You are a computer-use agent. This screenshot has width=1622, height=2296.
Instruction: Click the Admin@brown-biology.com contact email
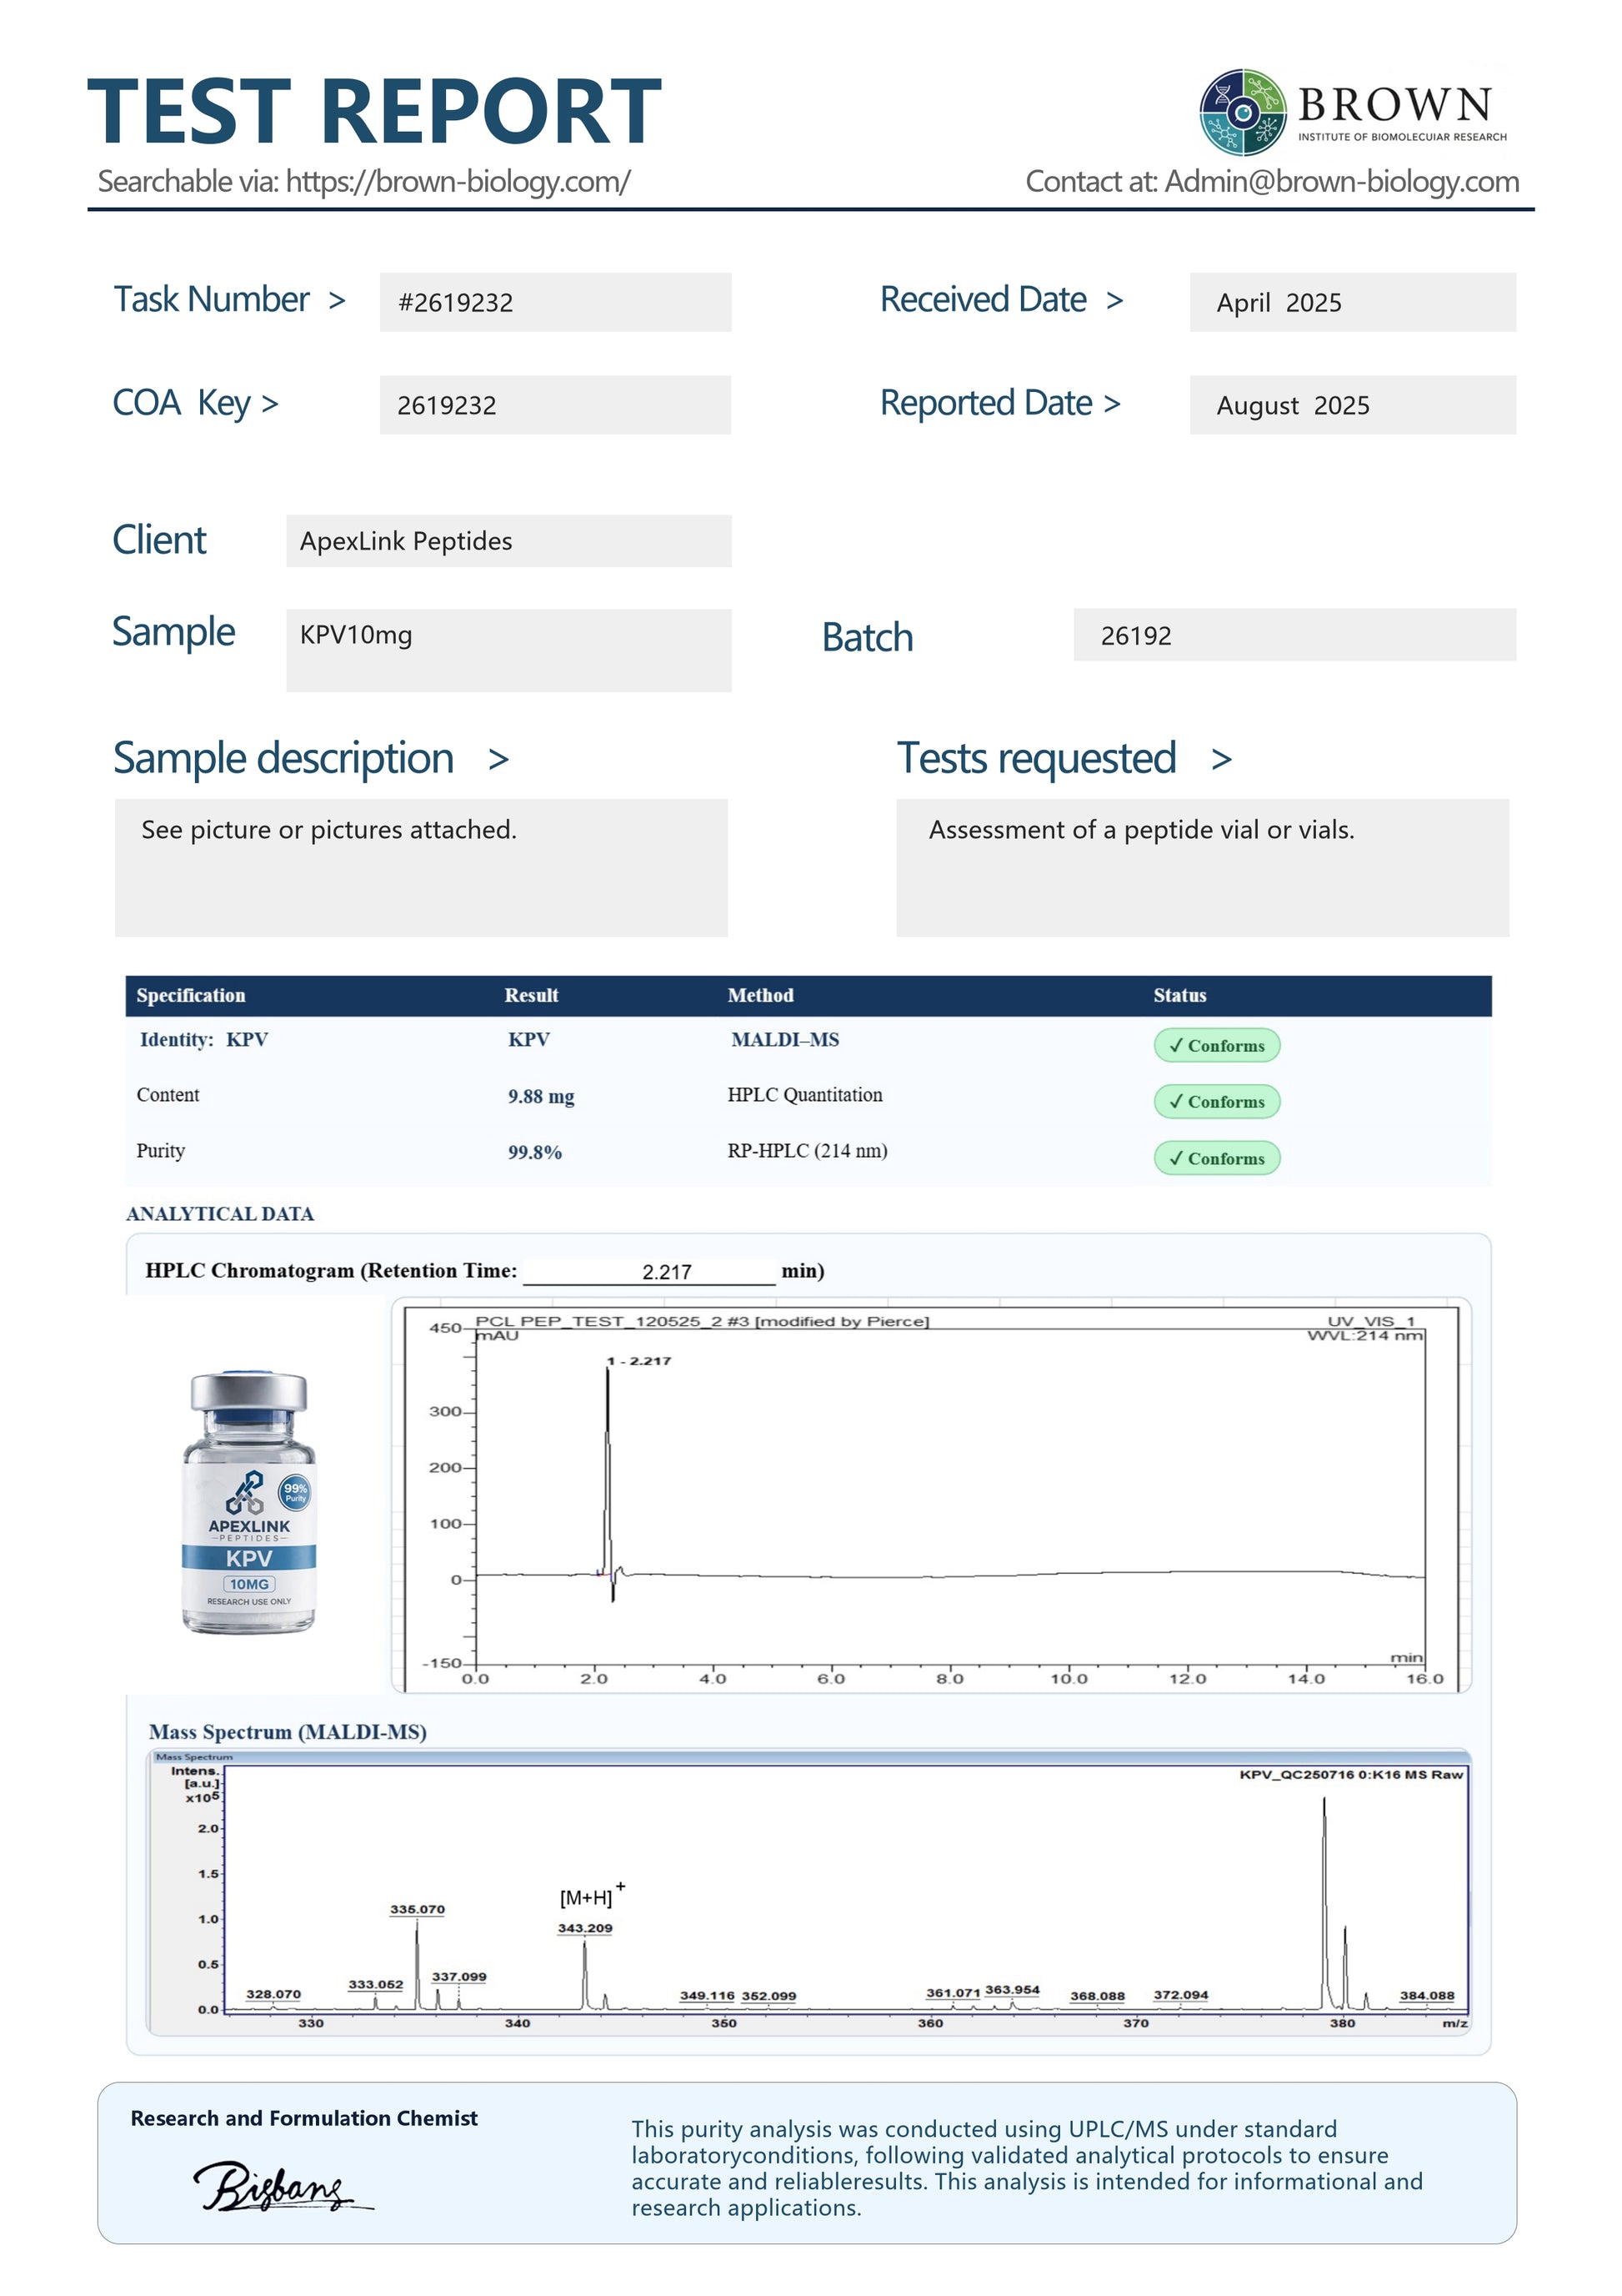click(1341, 182)
